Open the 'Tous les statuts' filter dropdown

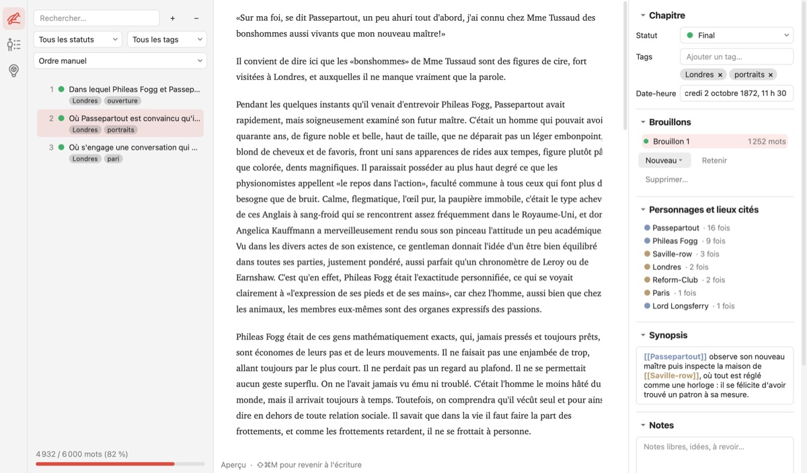(77, 40)
